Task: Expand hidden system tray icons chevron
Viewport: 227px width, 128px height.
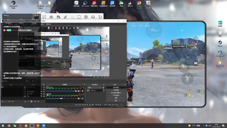Action: pos(203,125)
